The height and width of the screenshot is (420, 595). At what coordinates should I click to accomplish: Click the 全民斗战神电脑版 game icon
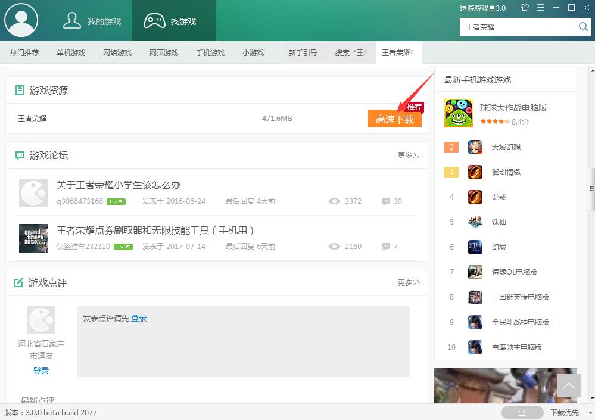(x=475, y=322)
